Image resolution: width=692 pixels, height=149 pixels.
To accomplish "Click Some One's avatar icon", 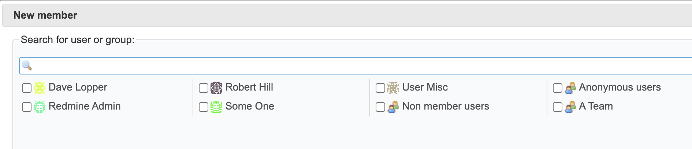I will click(216, 107).
